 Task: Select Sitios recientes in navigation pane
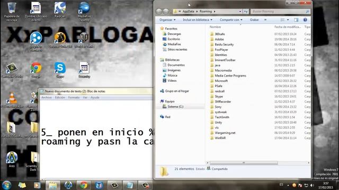tap(177, 49)
